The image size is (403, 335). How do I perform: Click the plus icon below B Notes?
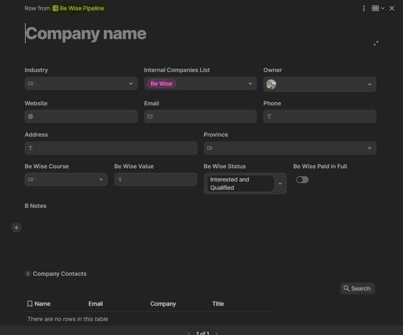(x=16, y=228)
